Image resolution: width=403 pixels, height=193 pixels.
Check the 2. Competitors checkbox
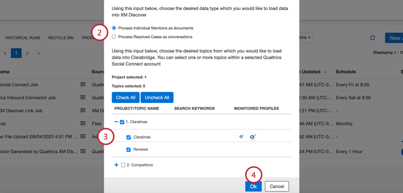click(x=123, y=165)
